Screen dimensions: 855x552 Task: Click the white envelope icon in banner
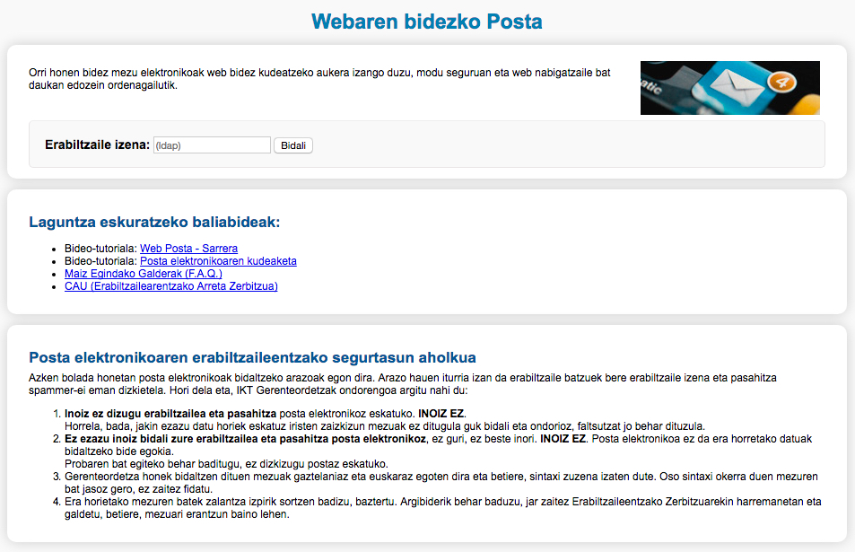click(x=737, y=88)
